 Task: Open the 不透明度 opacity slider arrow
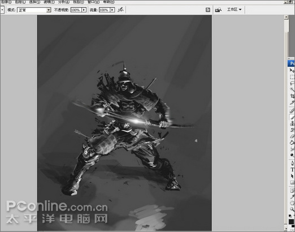(84, 10)
